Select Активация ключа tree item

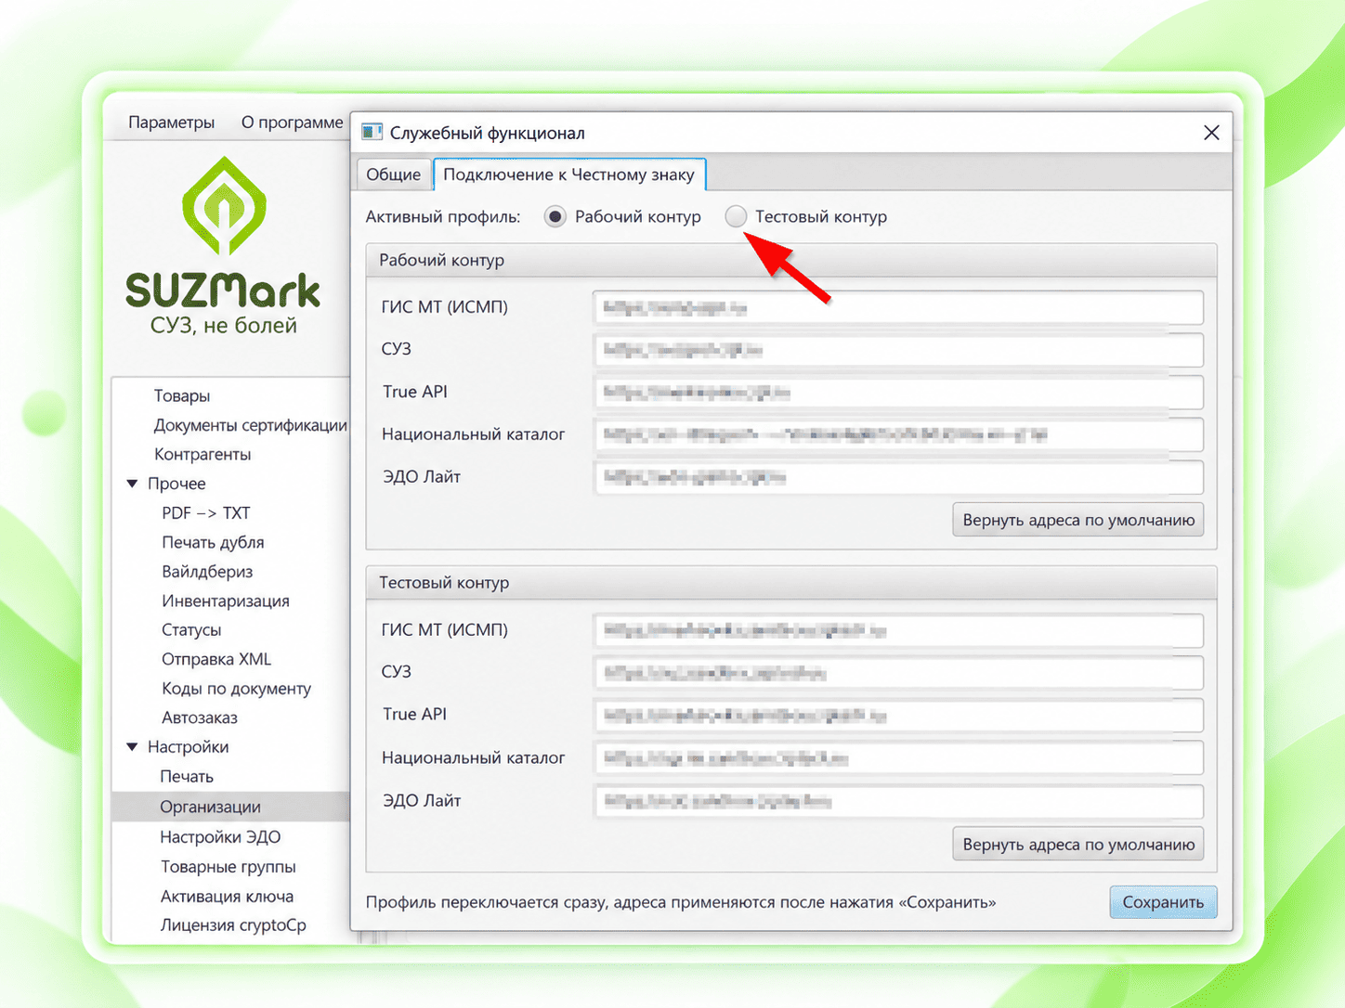tap(227, 897)
